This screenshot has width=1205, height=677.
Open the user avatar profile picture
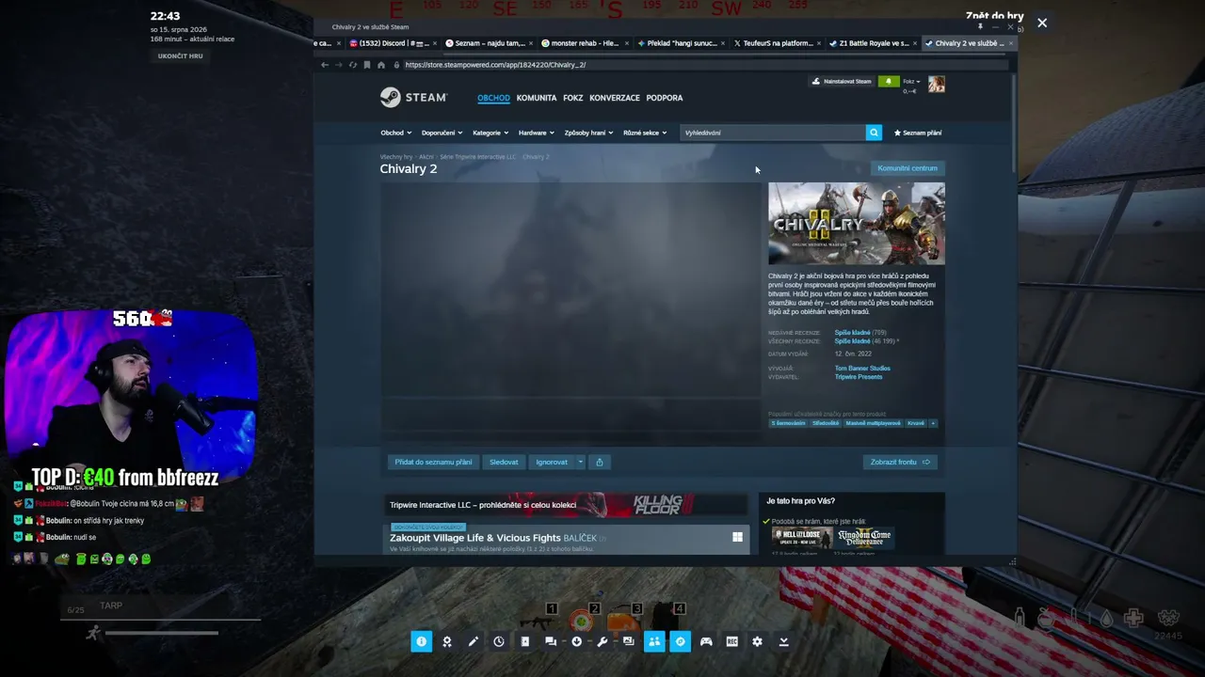936,85
